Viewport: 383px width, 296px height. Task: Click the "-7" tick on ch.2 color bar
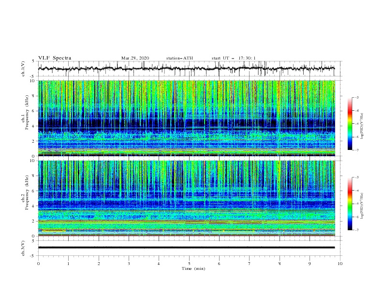357,230
